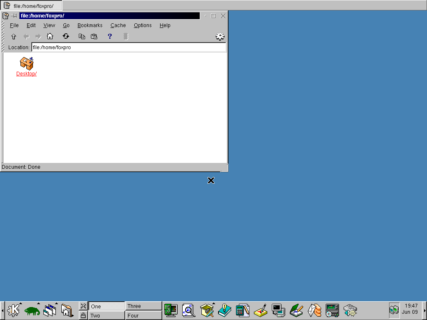Lock the screen with the panel lock icon
Image resolution: width=427 pixels, height=320 pixels.
click(x=83, y=315)
